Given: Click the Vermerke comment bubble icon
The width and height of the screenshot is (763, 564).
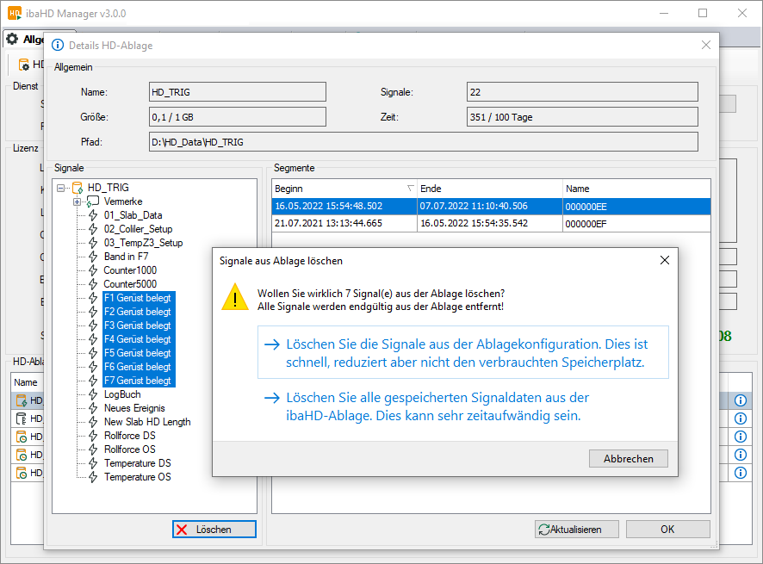Looking at the screenshot, I should [93, 201].
